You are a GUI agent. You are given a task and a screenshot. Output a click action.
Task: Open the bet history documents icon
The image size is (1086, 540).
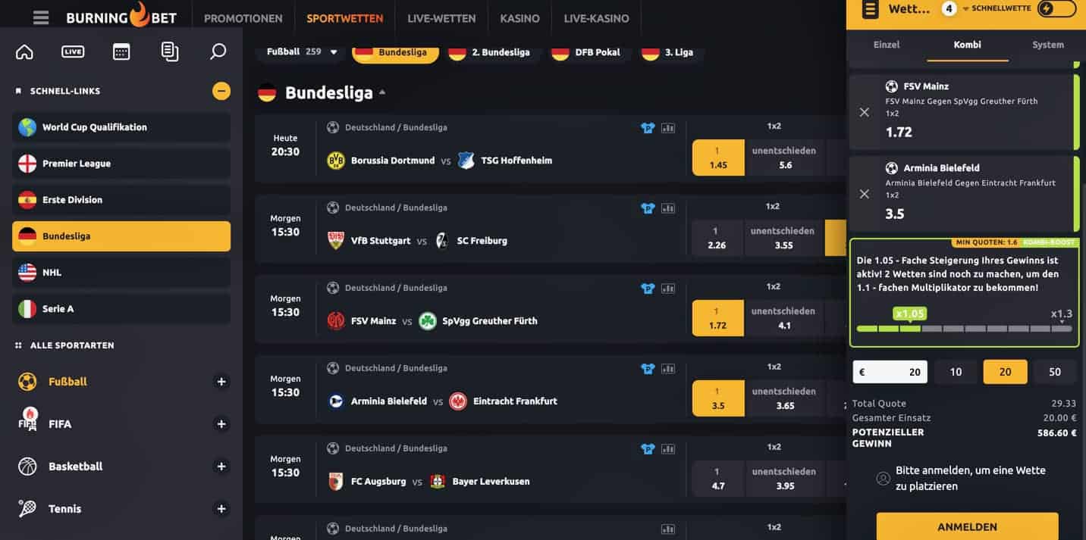170,52
